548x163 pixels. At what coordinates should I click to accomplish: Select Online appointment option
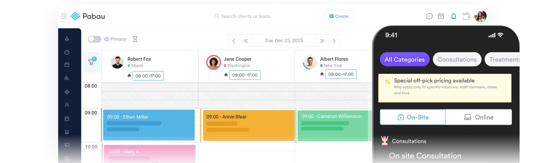[x=479, y=117]
